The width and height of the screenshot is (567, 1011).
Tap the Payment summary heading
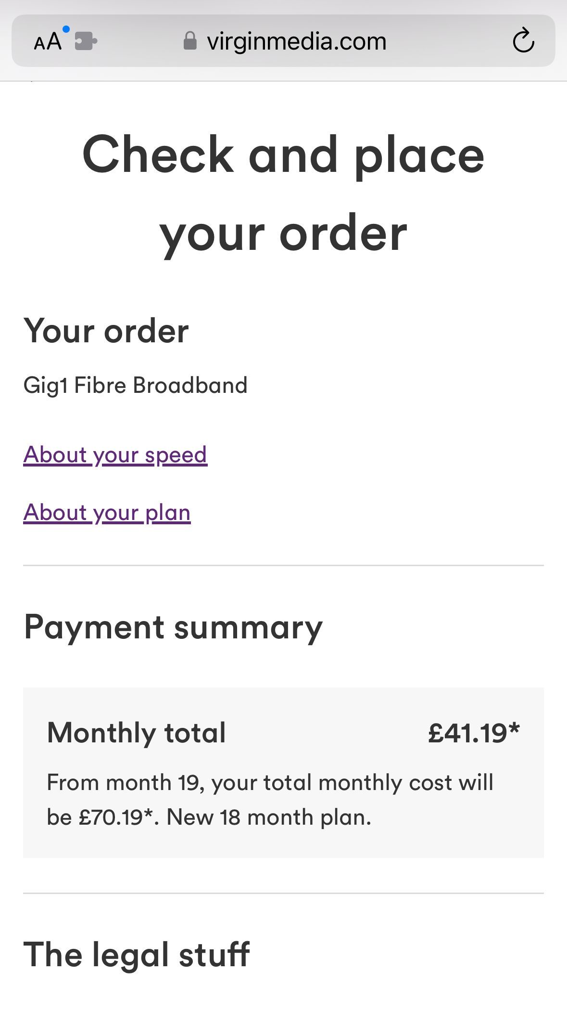173,628
